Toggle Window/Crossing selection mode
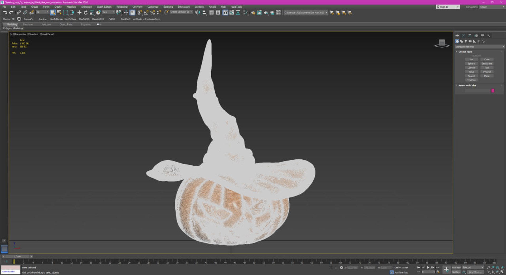This screenshot has height=275, width=506. pos(72,12)
